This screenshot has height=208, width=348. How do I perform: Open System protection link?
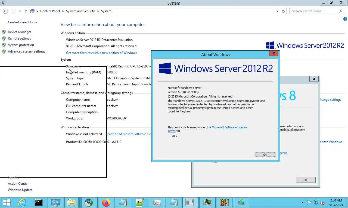[x=21, y=45]
